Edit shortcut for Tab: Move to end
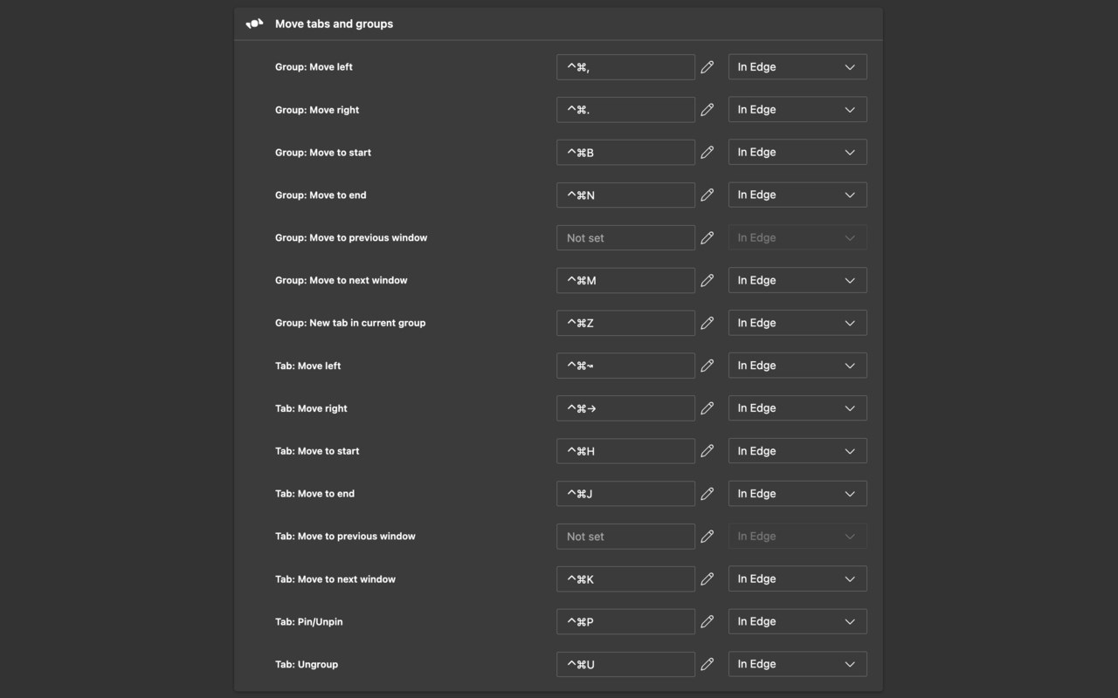This screenshot has width=1118, height=698. point(707,494)
